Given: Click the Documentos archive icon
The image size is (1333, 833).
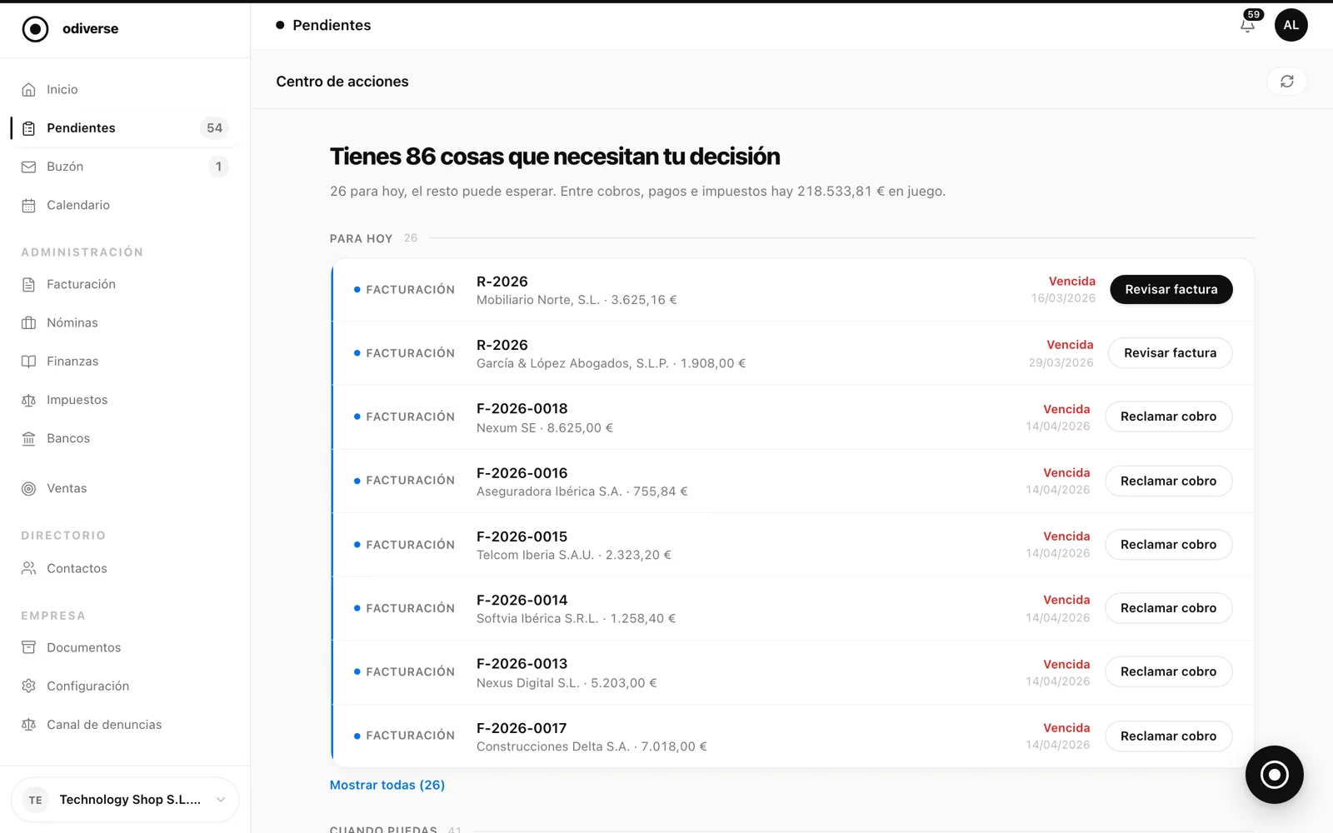Looking at the screenshot, I should [28, 647].
